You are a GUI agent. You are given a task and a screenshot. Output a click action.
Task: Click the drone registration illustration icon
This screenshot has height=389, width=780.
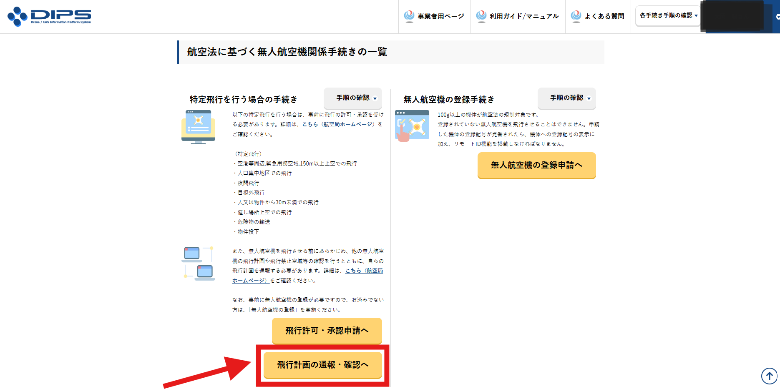point(412,125)
